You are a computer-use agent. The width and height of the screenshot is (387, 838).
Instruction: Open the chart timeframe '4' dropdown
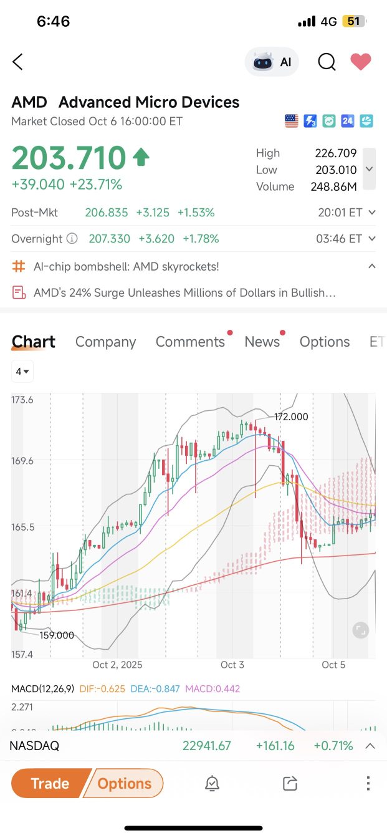coord(23,372)
